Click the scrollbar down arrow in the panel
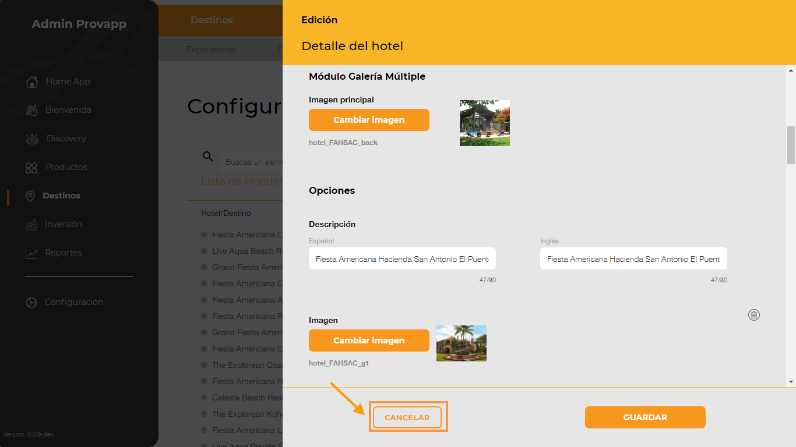This screenshot has width=796, height=447. click(791, 382)
